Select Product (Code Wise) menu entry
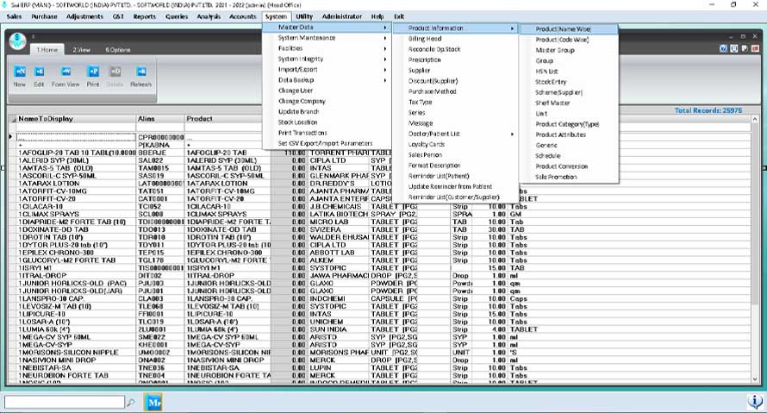The image size is (767, 413). (562, 40)
